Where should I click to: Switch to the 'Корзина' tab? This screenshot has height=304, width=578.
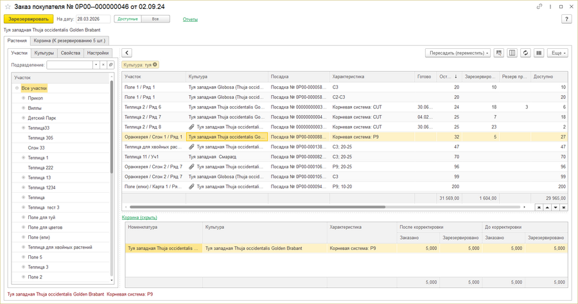(x=71, y=40)
